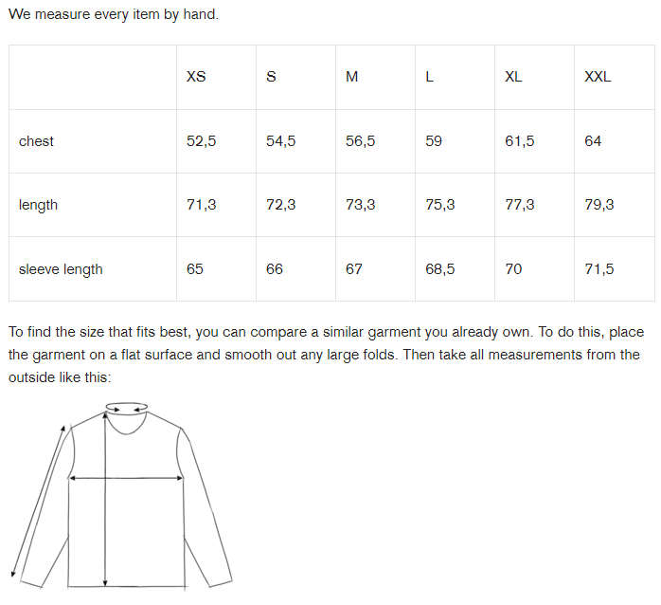This screenshot has width=661, height=605.
Task: Select the M size column header
Action: 351,77
